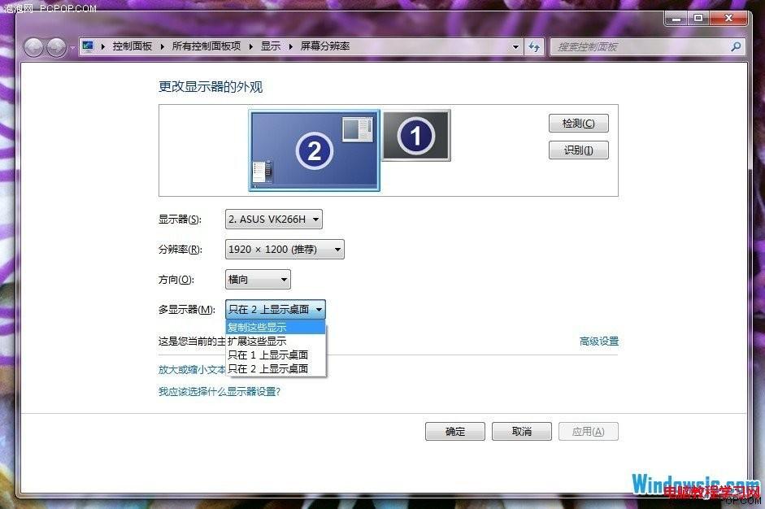Image resolution: width=765 pixels, height=509 pixels.
Task: Expand the arrow after 控制面板 breadcrumb
Action: [162, 47]
